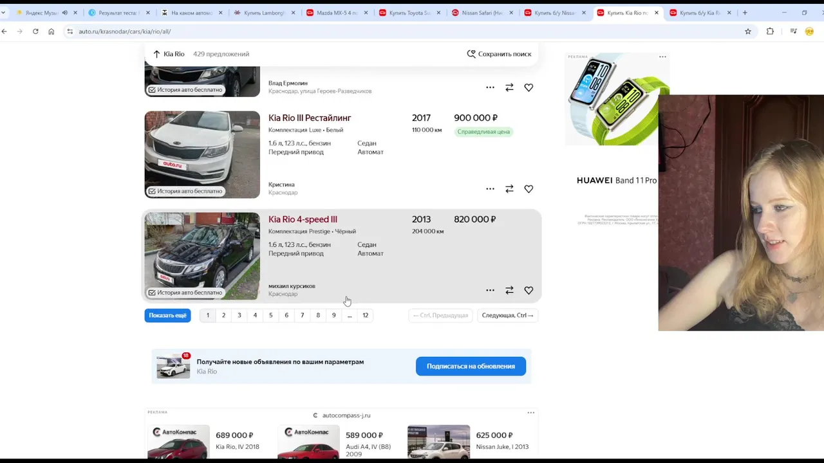The image size is (824, 463).
Task: Go to results page 1
Action: 208,315
